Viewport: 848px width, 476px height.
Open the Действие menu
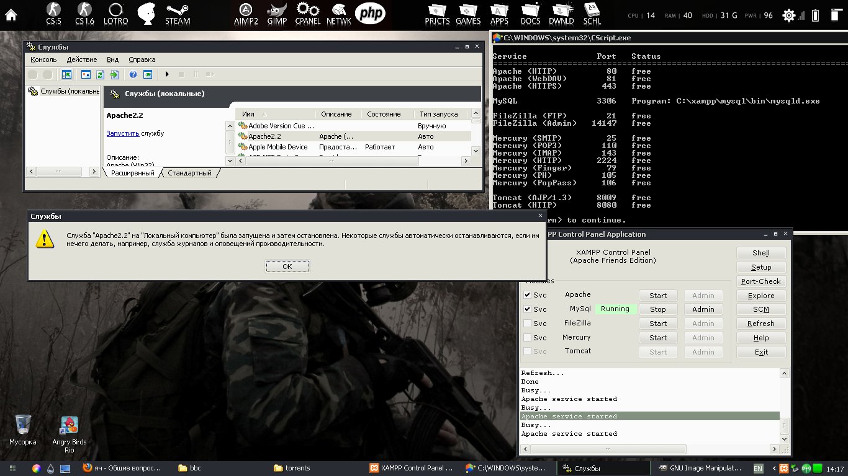pyautogui.click(x=81, y=59)
